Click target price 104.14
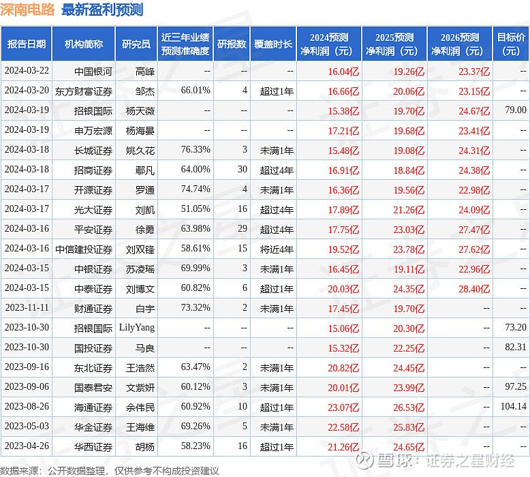This screenshot has height=477, width=530. pyautogui.click(x=514, y=406)
